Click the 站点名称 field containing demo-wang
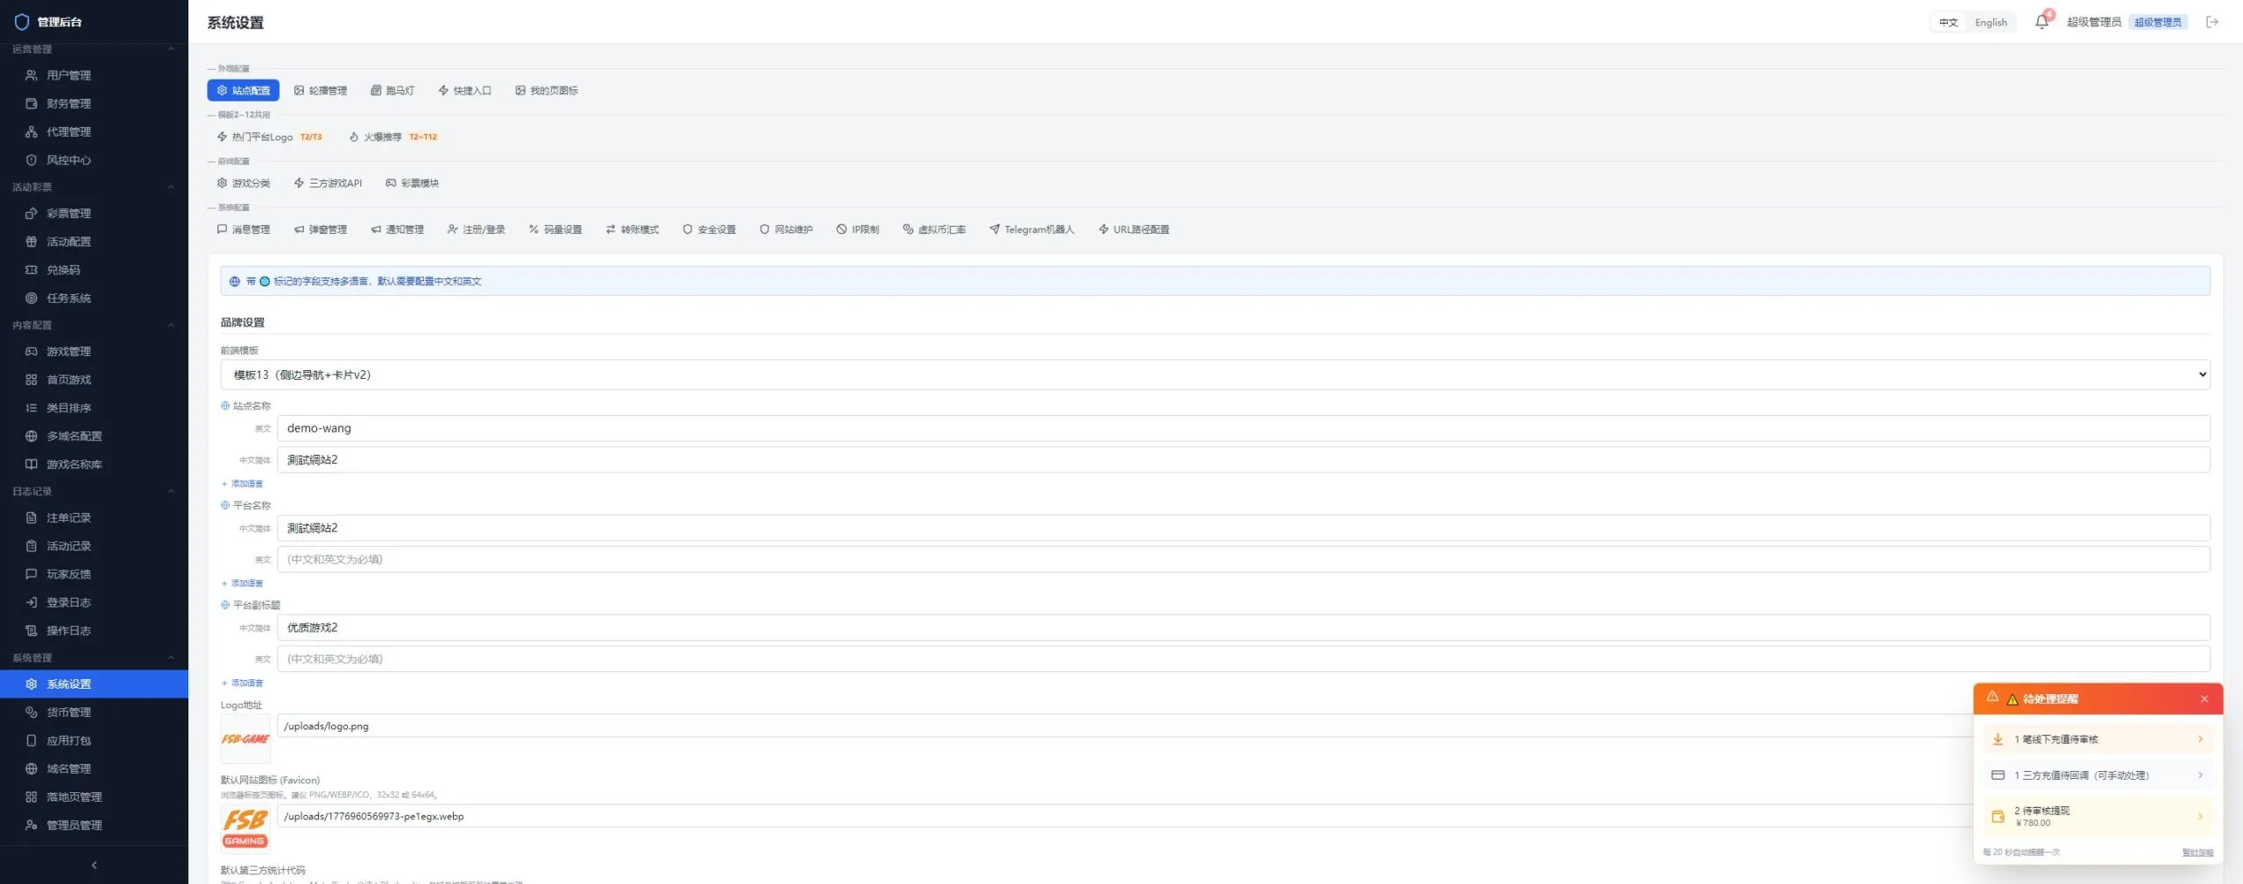The height and width of the screenshot is (884, 2243). (1243, 428)
